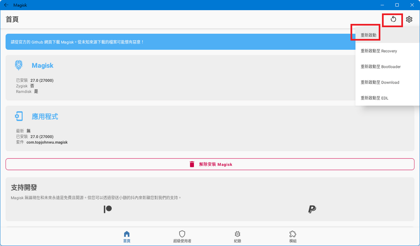Minimize the Magisk window
Viewport: 420px width, 246px height.
[x=382, y=5]
